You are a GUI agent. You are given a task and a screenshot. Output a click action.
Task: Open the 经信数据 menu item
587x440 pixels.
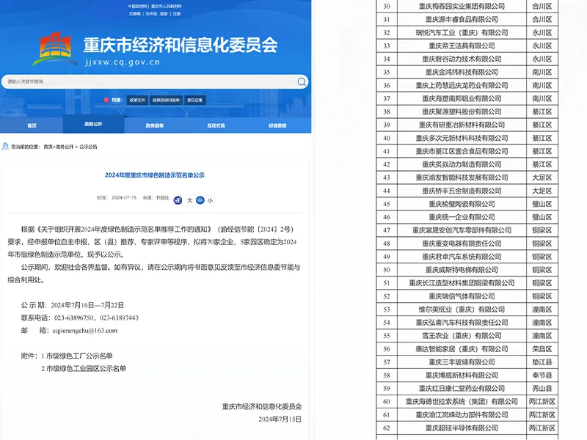click(x=278, y=123)
